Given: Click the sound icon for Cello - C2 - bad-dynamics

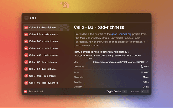Looking at the screenshot, I should tap(26, 83).
